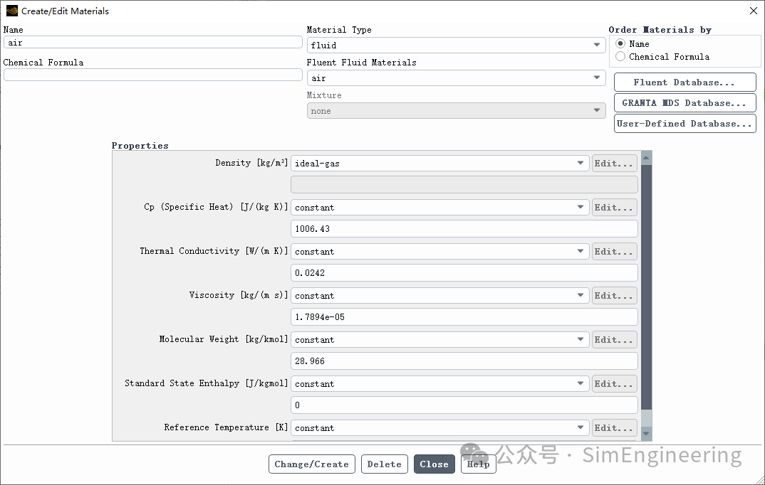765x485 pixels.
Task: Click the Thermal Conductivity value 0.0242
Action: [464, 272]
